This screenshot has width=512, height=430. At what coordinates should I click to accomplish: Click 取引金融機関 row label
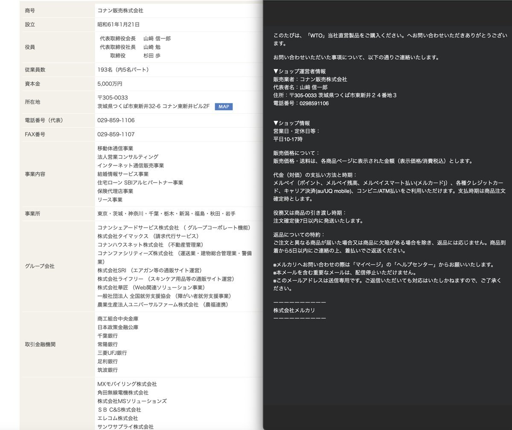40,345
